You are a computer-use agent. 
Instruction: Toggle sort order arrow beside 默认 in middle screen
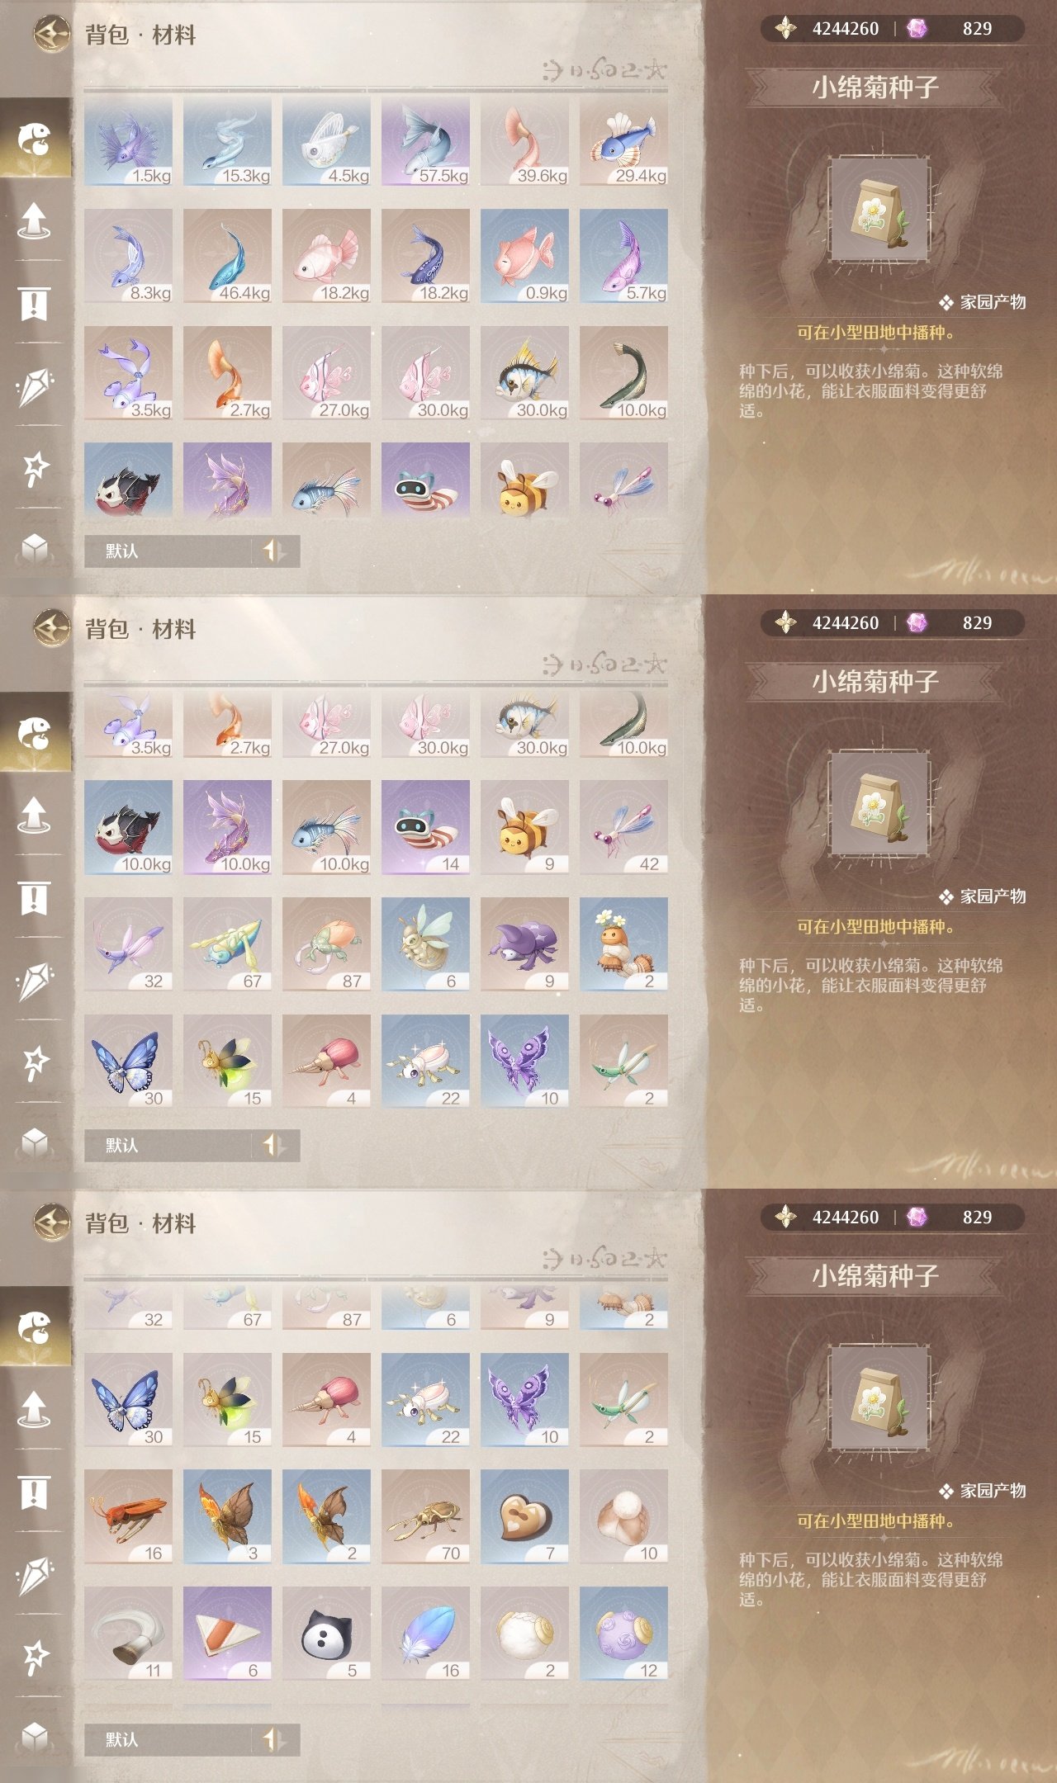[274, 1145]
